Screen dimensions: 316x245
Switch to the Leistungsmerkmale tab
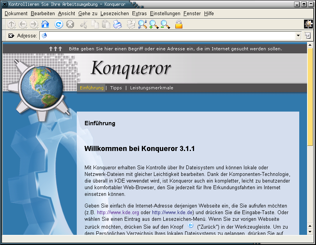click(152, 88)
